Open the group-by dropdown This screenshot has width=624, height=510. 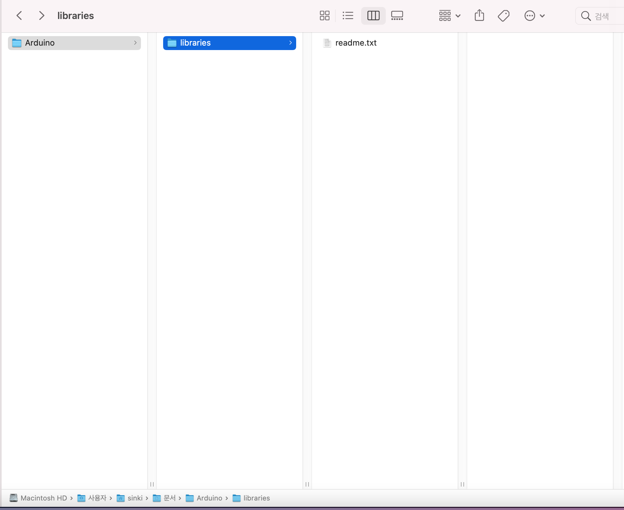click(449, 16)
